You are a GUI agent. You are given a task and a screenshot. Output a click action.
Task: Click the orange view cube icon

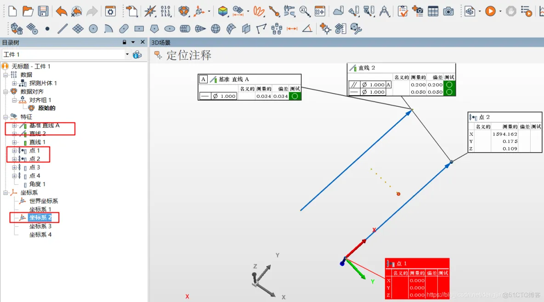(x=183, y=11)
